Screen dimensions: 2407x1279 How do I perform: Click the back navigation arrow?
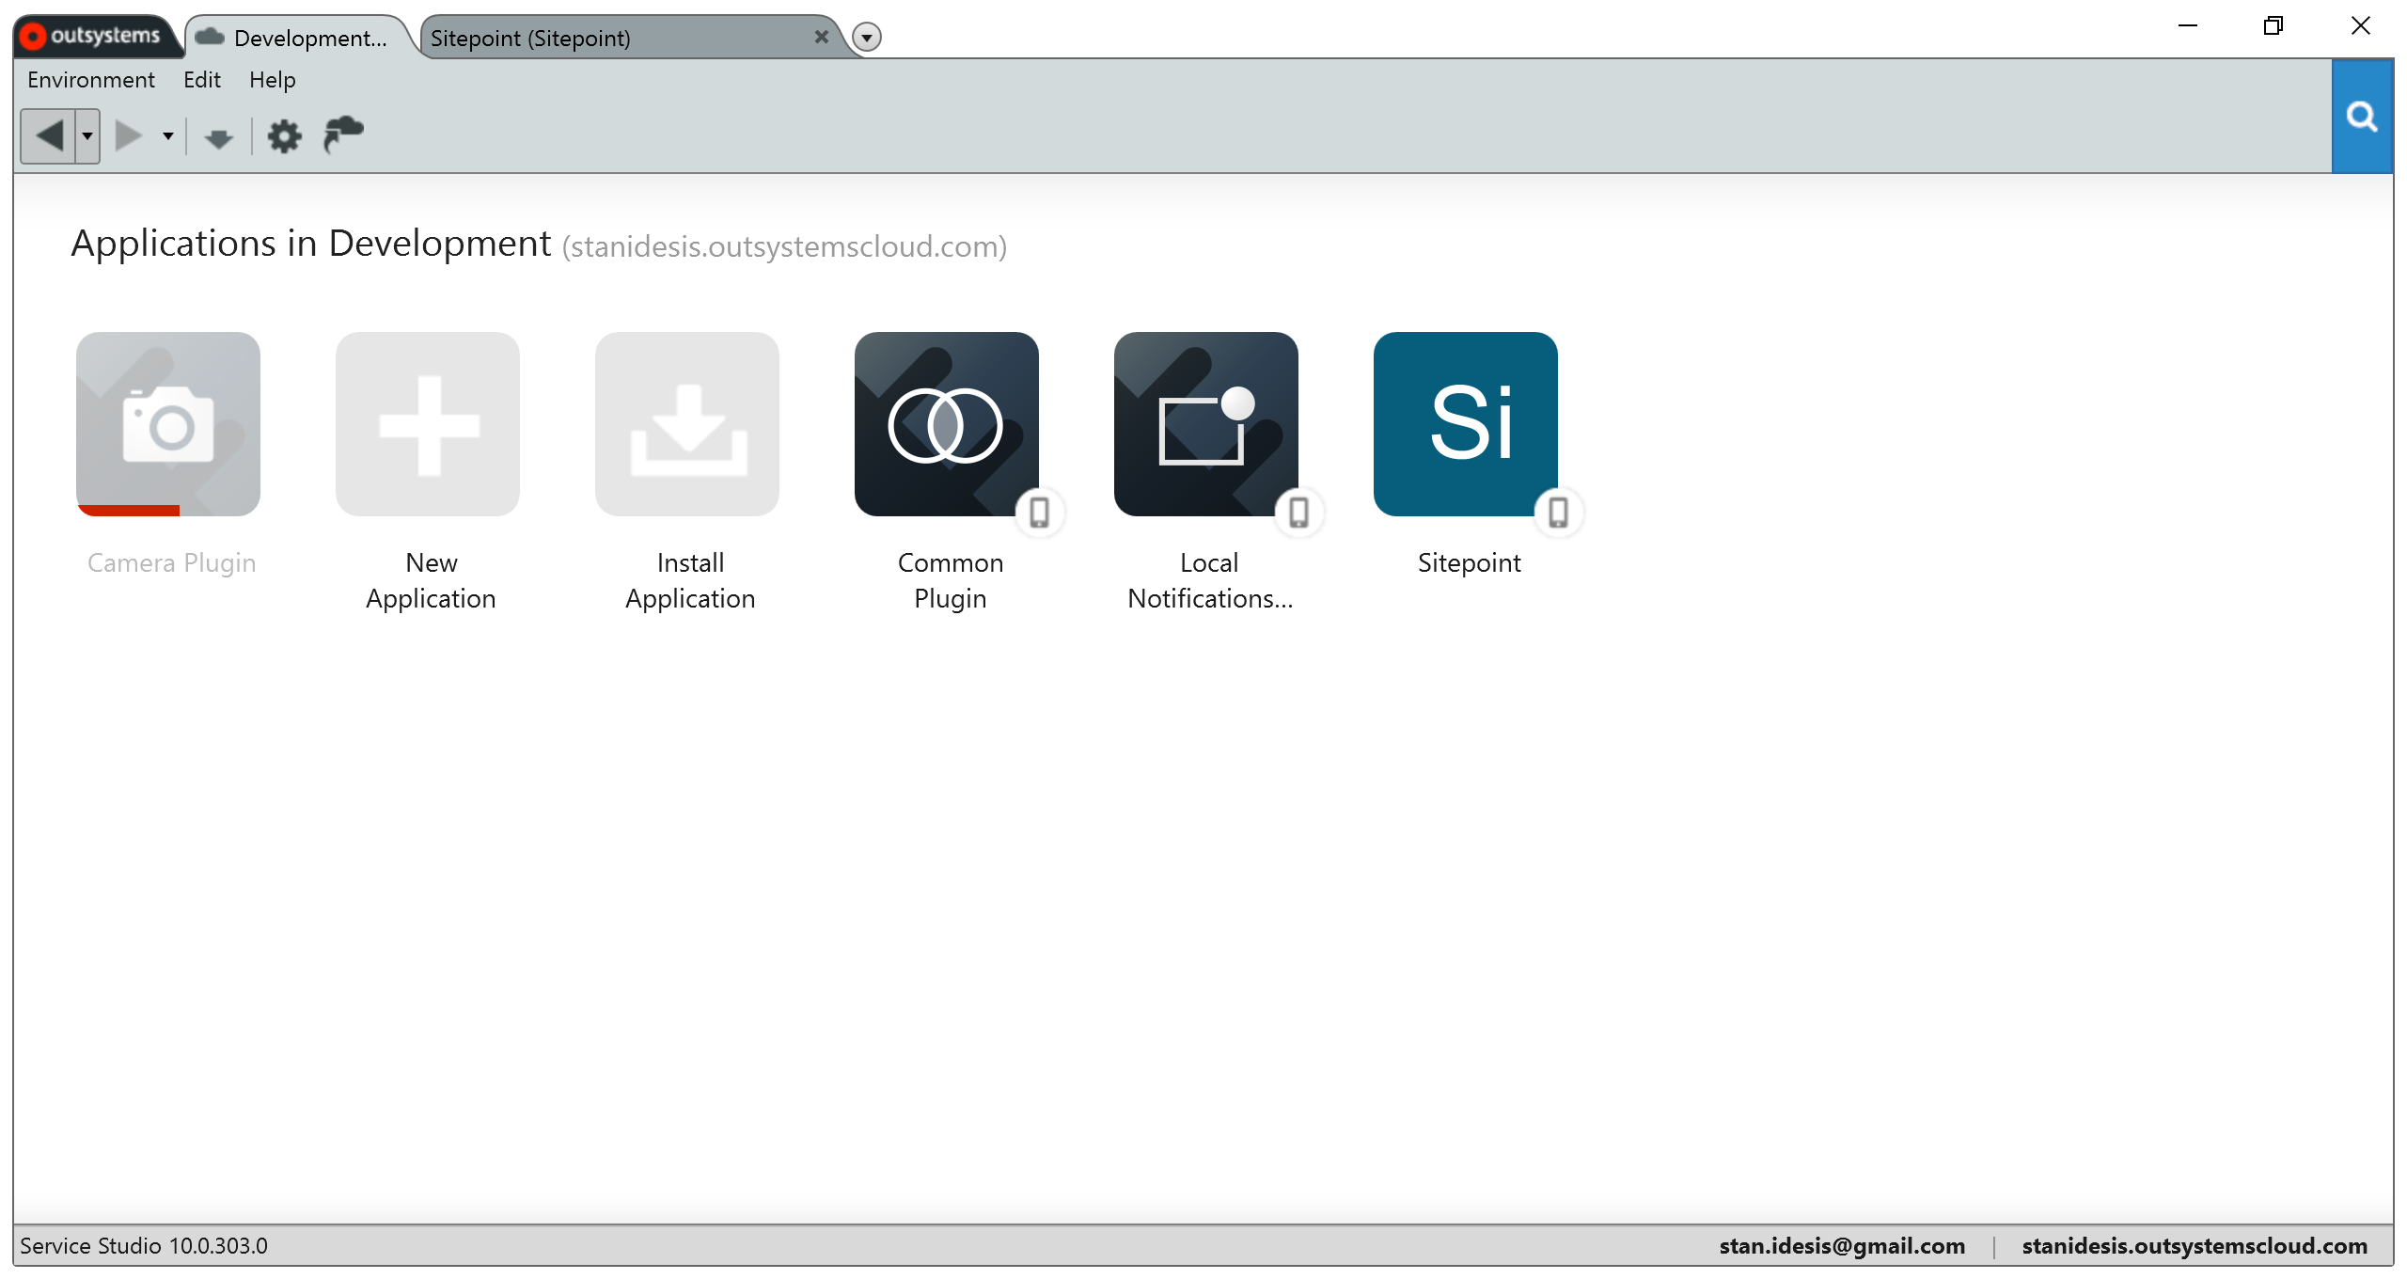coord(49,136)
